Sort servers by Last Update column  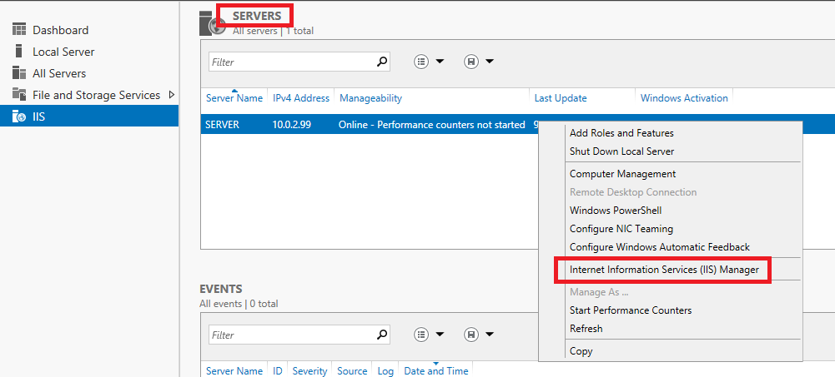(x=560, y=98)
